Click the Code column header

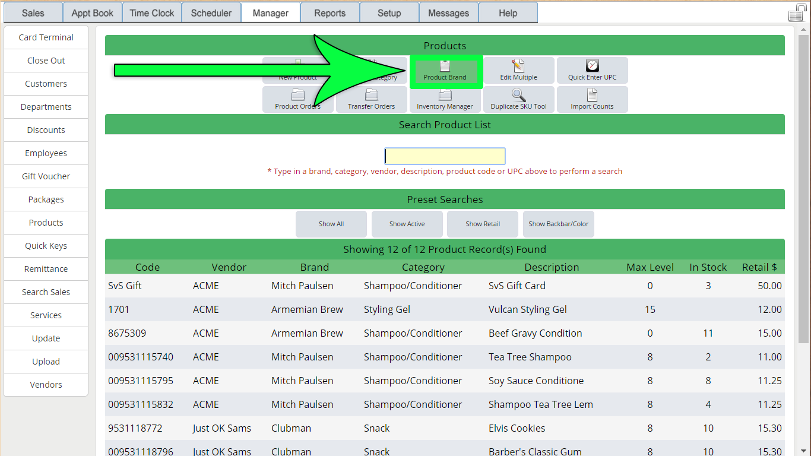pos(147,267)
